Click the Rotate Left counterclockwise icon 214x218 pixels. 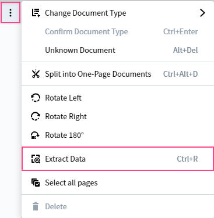(36, 98)
